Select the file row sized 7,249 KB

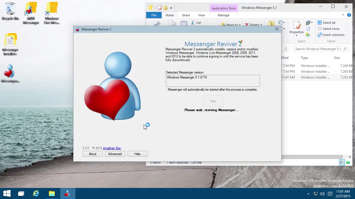pos(317,66)
